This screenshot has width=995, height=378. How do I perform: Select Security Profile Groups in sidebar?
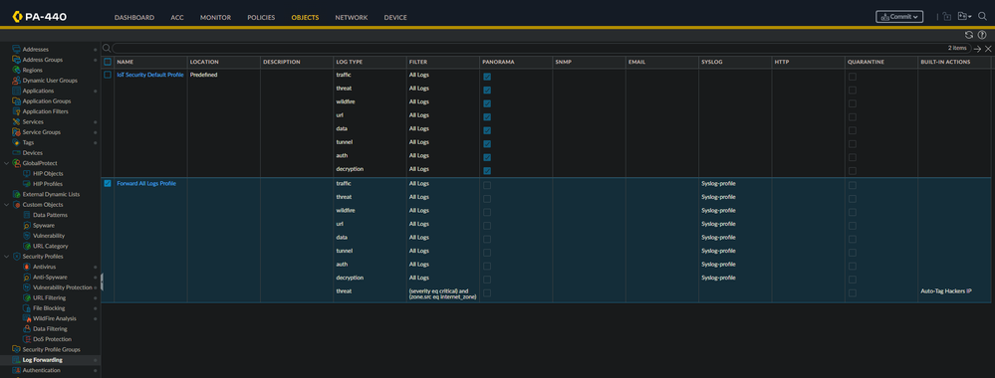(x=52, y=349)
